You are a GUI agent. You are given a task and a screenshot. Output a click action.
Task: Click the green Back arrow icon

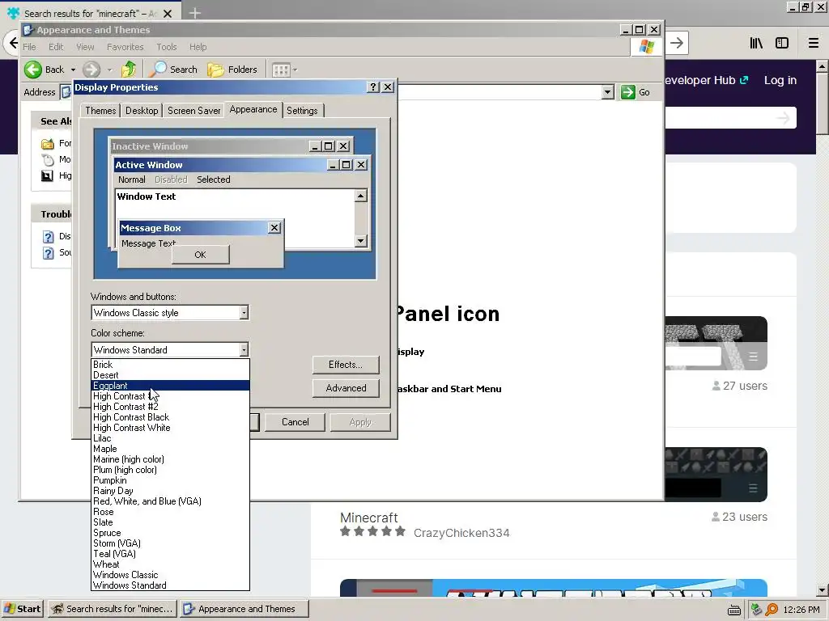32,70
